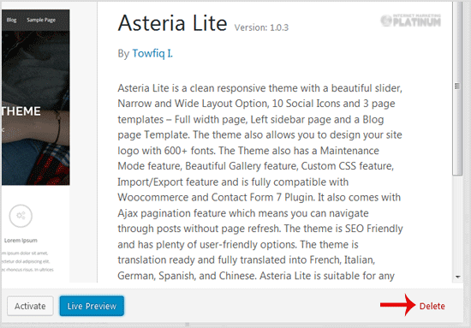Viewport: 471px width, 328px height.
Task: Click the grip lines on the scrollbar thumb
Action: (457, 86)
